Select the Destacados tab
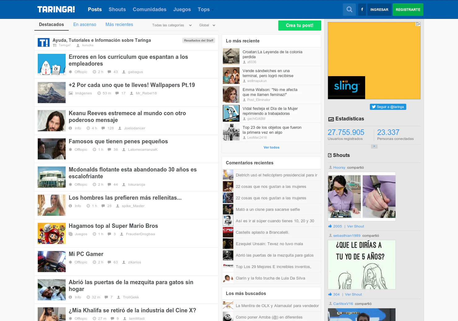The width and height of the screenshot is (458, 321). pyautogui.click(x=51, y=25)
